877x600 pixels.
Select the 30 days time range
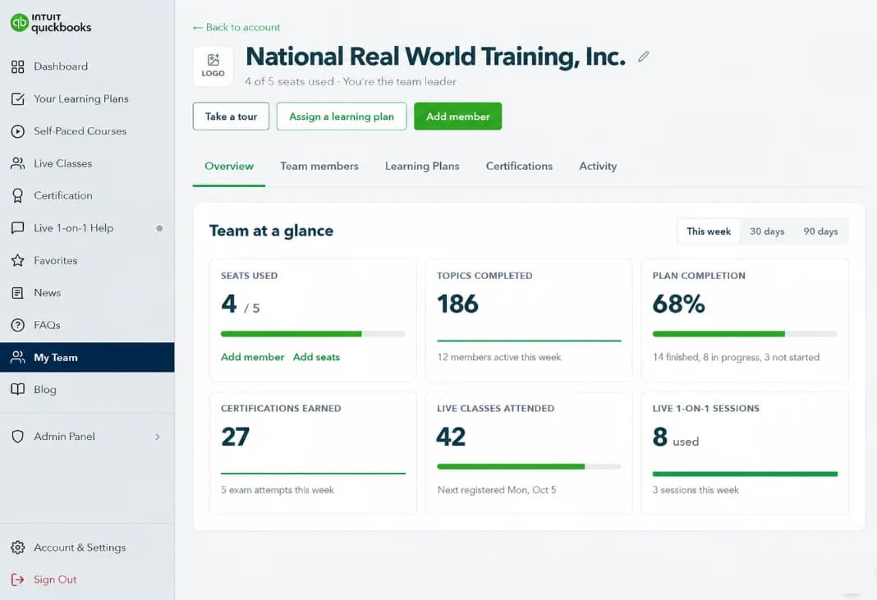pos(767,231)
